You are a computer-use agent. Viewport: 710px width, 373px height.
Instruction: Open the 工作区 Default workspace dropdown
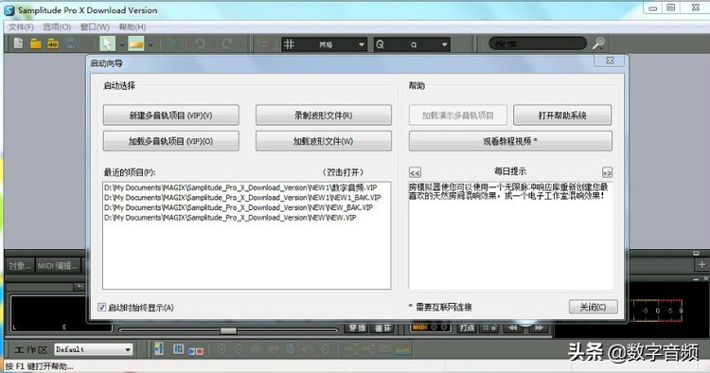(x=94, y=349)
